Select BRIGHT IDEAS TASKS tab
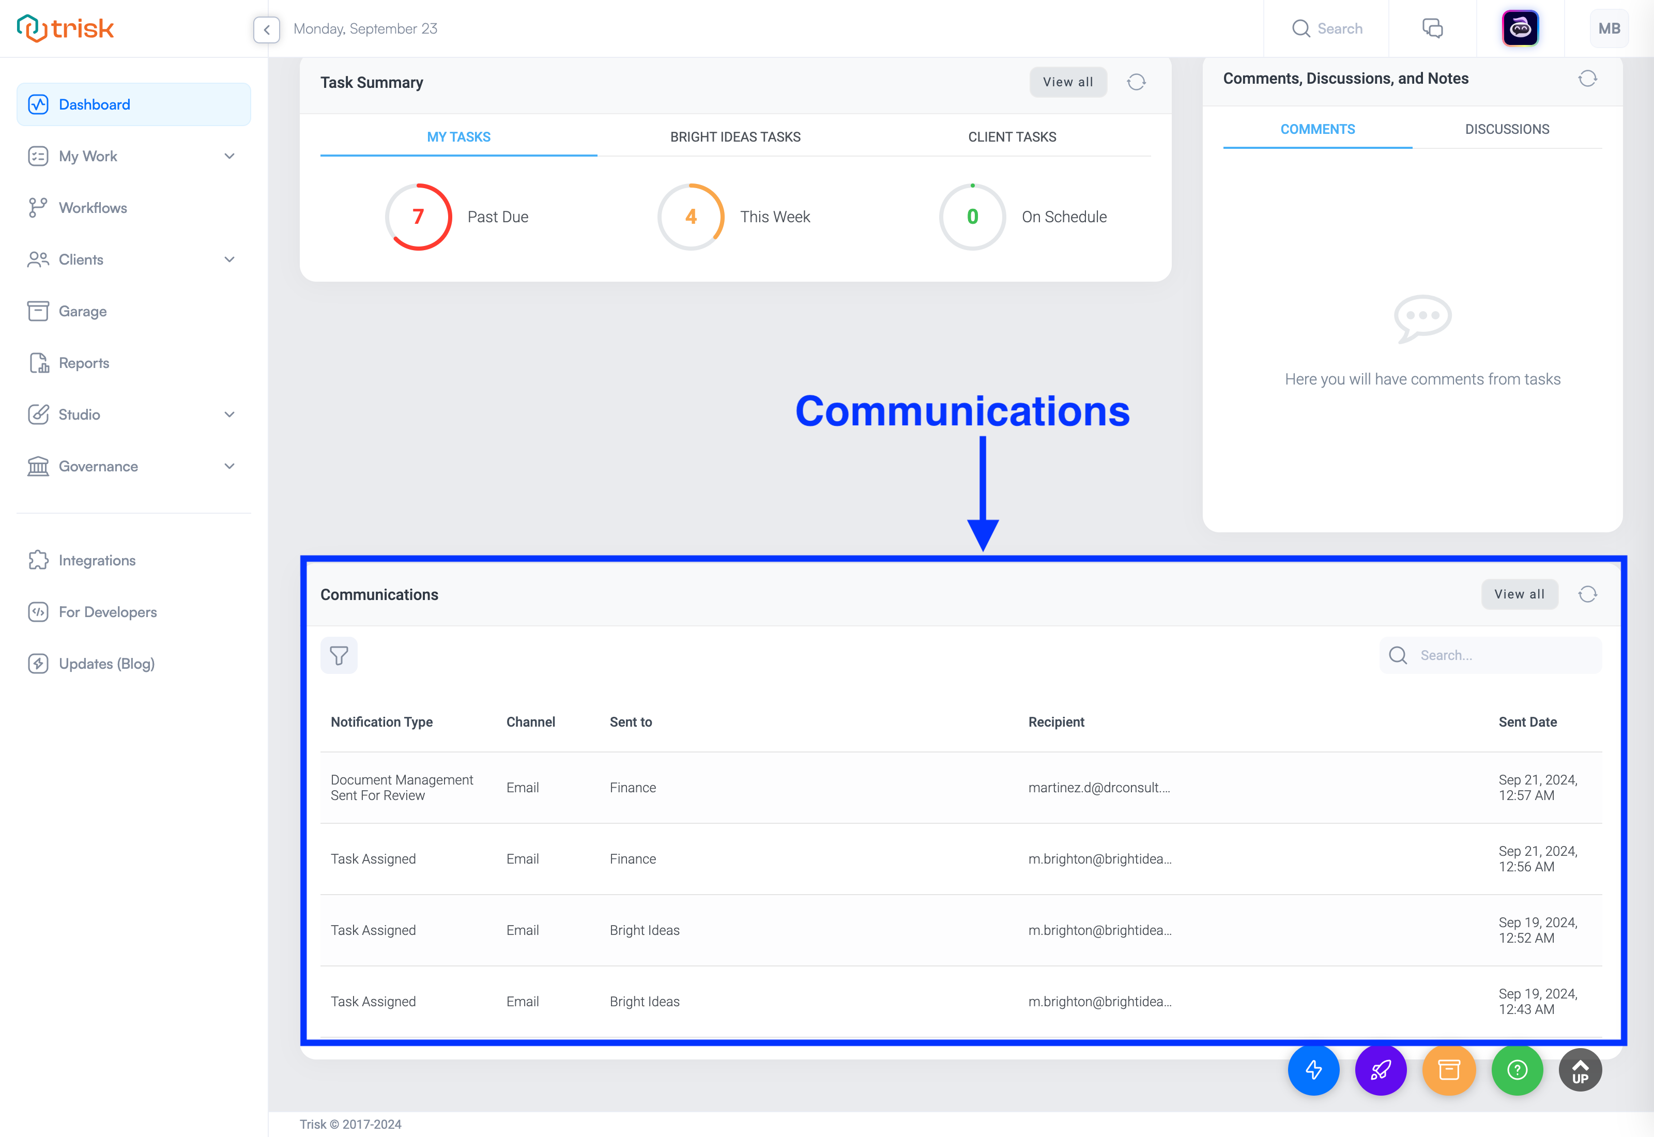This screenshot has width=1654, height=1137. pos(735,136)
